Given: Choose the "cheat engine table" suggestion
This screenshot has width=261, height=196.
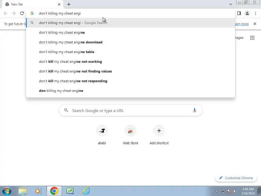Looking at the screenshot, I should 130,52.
